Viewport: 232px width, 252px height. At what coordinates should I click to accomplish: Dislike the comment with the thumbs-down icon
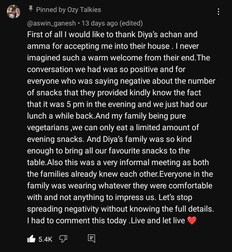coord(63,239)
